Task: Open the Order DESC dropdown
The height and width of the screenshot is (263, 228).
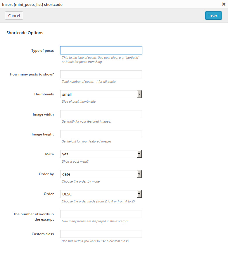Action: click(99, 194)
